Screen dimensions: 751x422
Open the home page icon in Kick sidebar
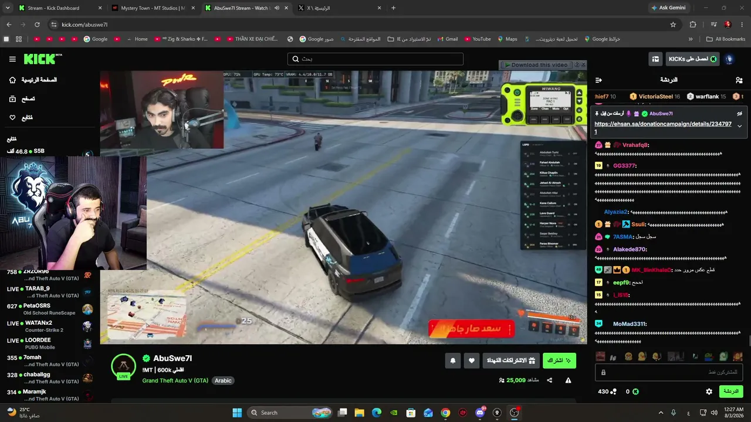point(12,80)
